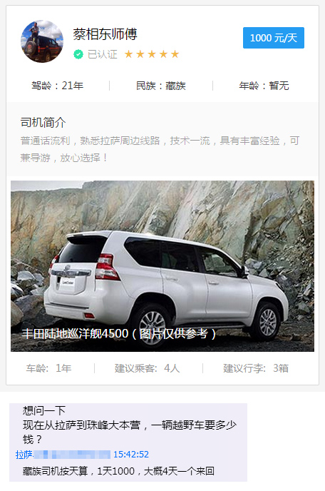
Task: Select the 建议行李: 3箱 detail
Action: click(x=256, y=368)
